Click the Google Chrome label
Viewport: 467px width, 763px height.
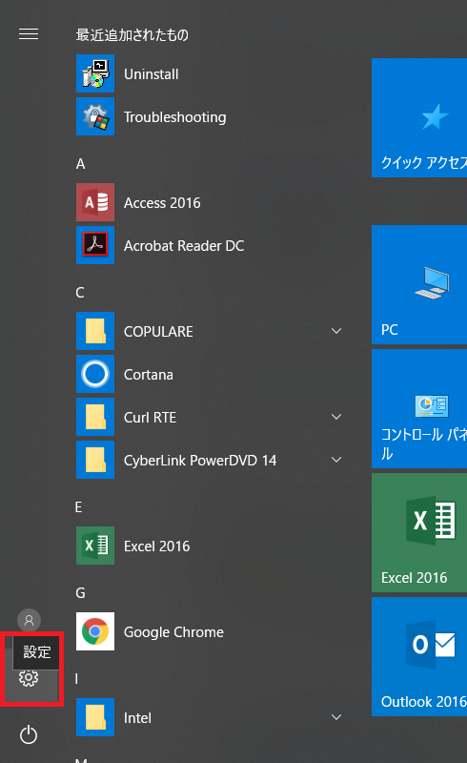coord(173,632)
